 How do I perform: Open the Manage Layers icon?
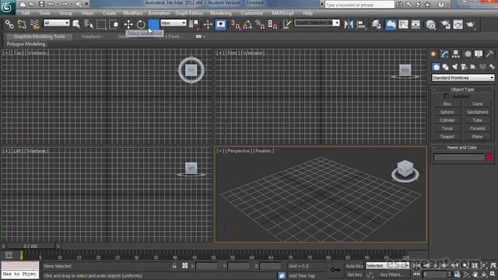click(x=377, y=24)
